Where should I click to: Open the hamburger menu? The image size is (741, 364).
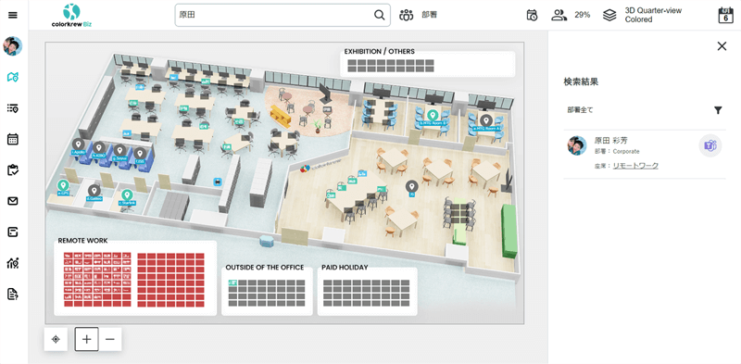click(x=13, y=15)
